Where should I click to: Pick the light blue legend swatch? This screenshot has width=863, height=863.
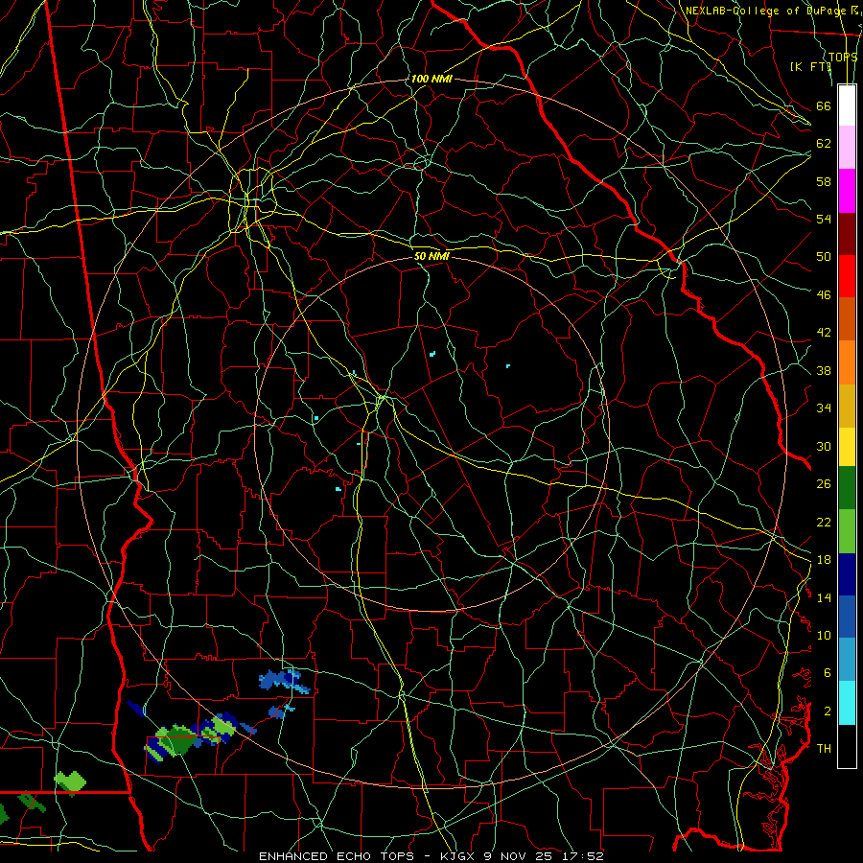[847, 660]
